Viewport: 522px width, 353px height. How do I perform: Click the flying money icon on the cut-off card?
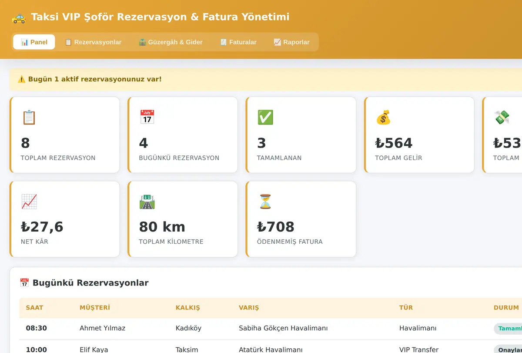click(x=502, y=118)
